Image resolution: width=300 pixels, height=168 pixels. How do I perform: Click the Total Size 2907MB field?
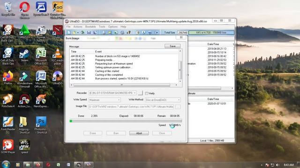[x=182, y=33]
